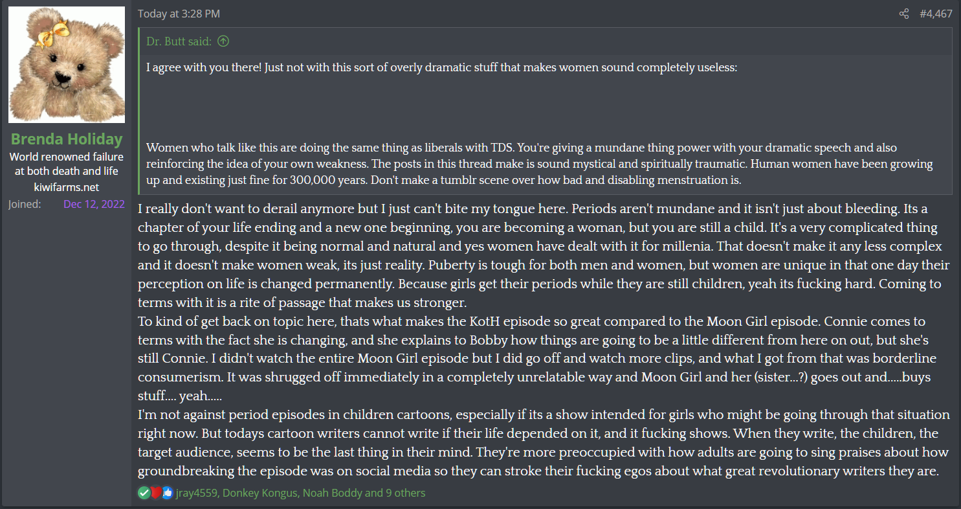This screenshot has width=961, height=509.
Task: Go to Dr. Butt's quoted post
Action: pyautogui.click(x=179, y=41)
